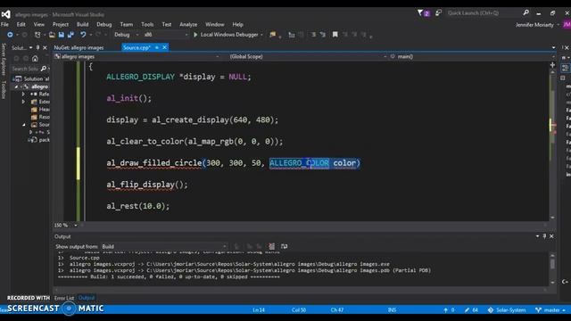Image resolution: width=571 pixels, height=321 pixels.
Task: Open the 150 % zoom dropdown
Action: [75, 226]
